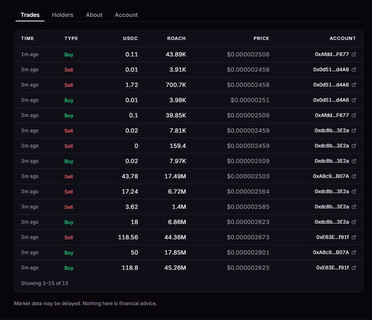The width and height of the screenshot is (372, 320).
Task: Open external link icon for 3.98K ROACH trade
Action: 354,100
